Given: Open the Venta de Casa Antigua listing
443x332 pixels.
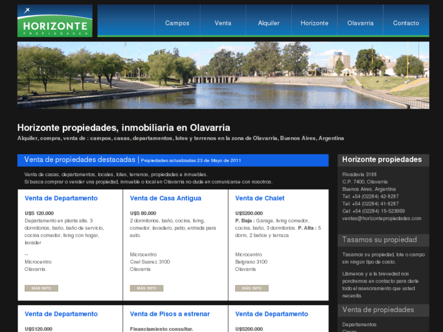Looking at the screenshot, I should (x=166, y=199).
